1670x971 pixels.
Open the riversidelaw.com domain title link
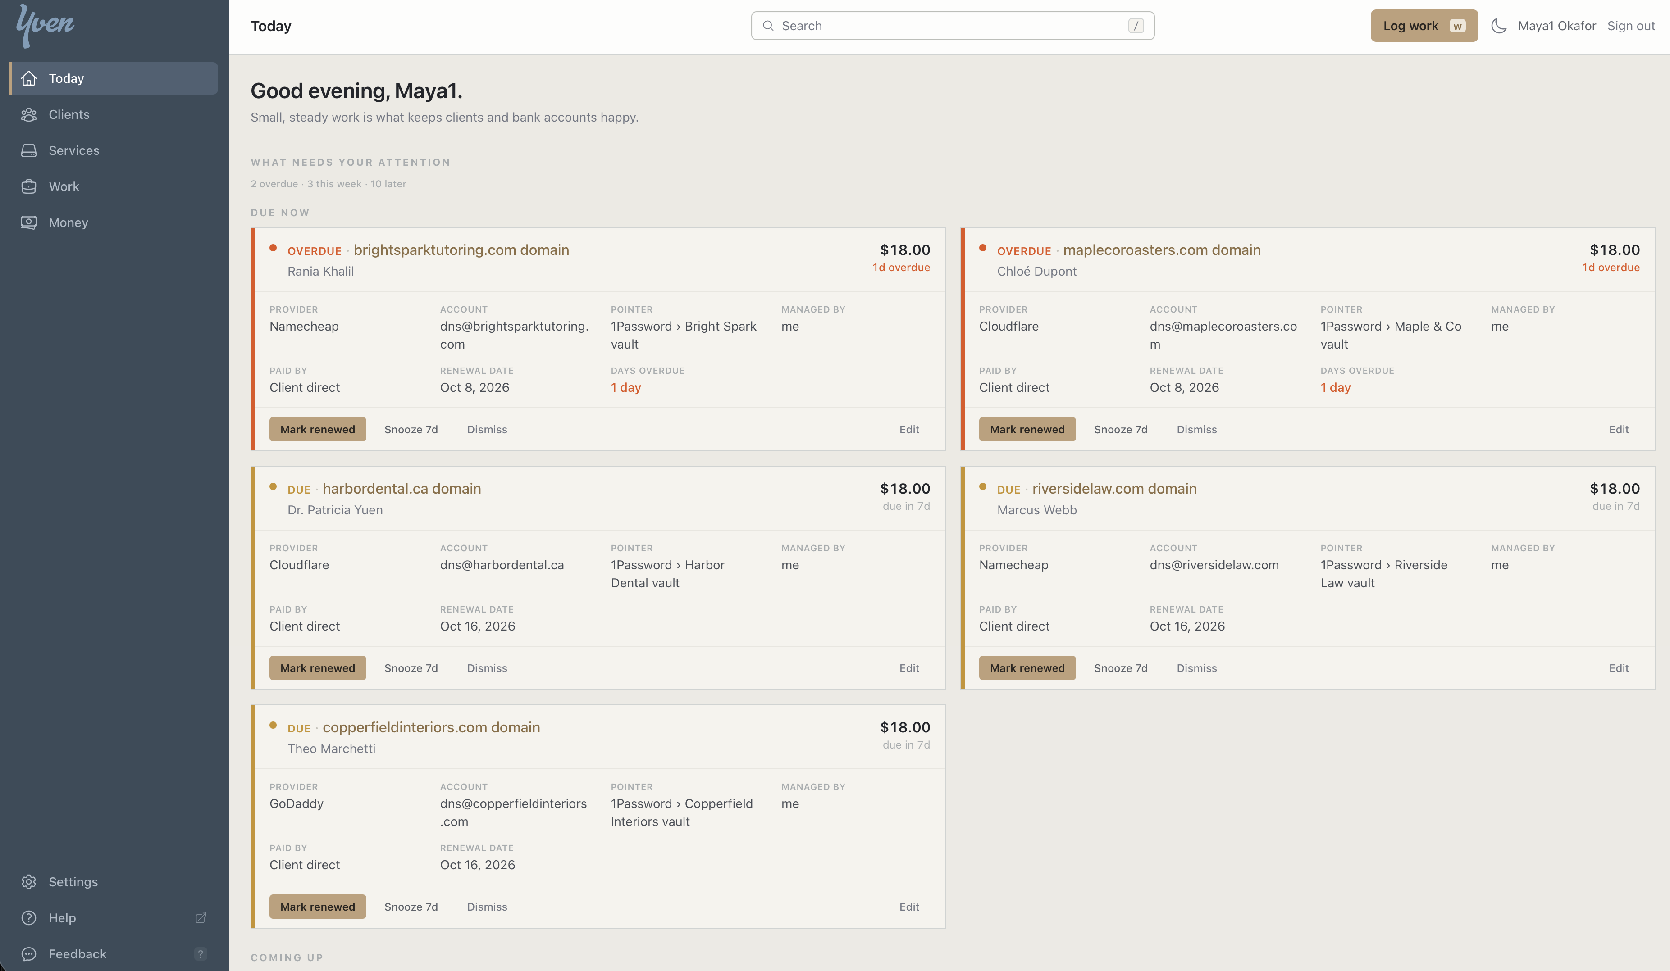point(1114,489)
